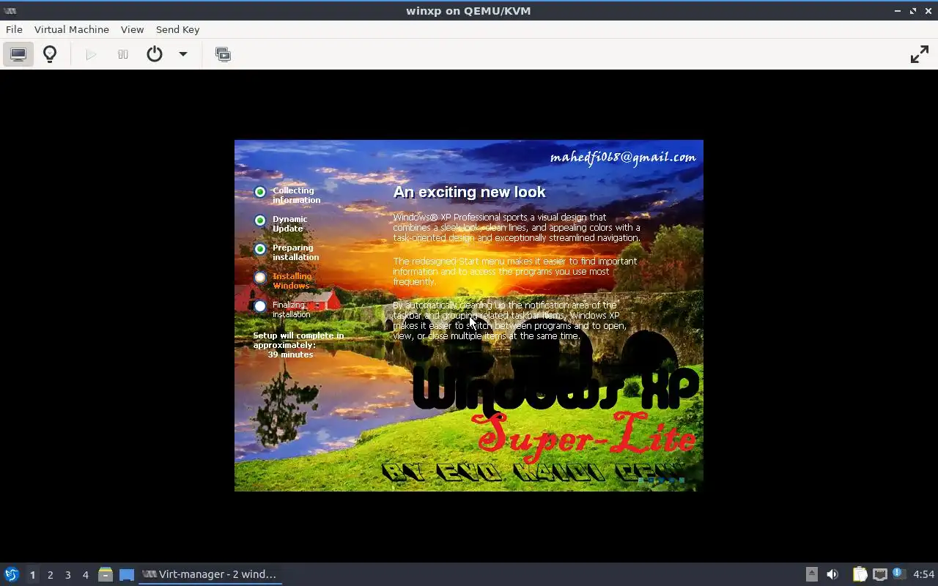The width and height of the screenshot is (938, 586).
Task: Open the File menu
Action: (x=14, y=29)
